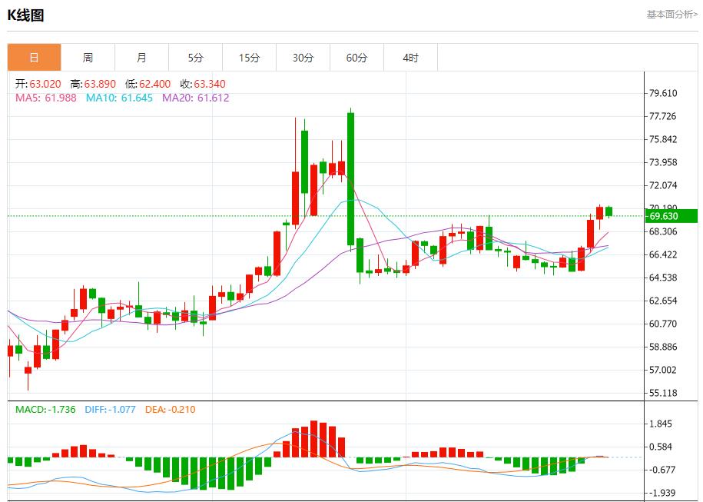703x502 pixels.
Task: Switch to the 月 (monthly) chart tab
Action: pyautogui.click(x=141, y=57)
